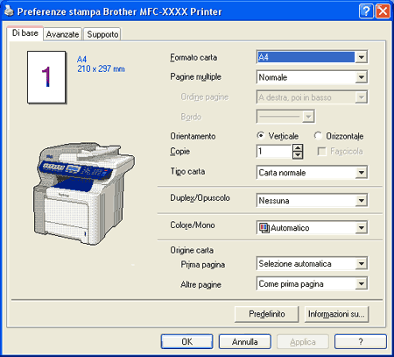Click Annulla to cancel
Screen dimensions: 394x357
coord(244,342)
